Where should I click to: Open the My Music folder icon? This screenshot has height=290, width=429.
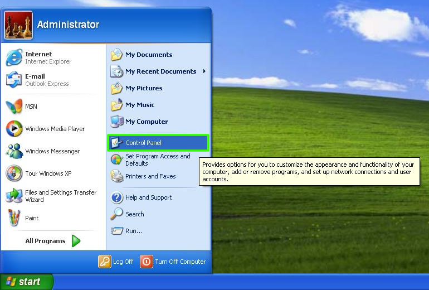tap(116, 105)
